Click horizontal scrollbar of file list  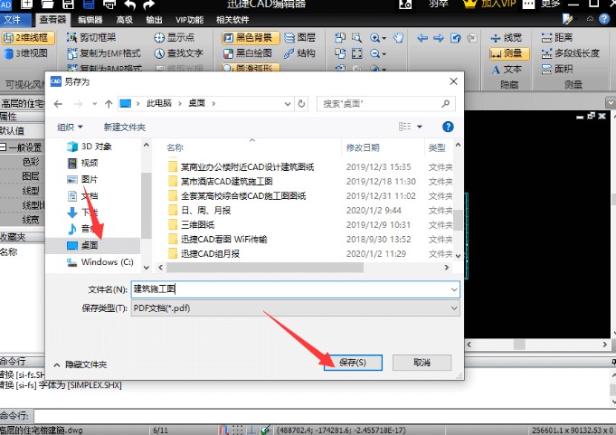point(265,268)
